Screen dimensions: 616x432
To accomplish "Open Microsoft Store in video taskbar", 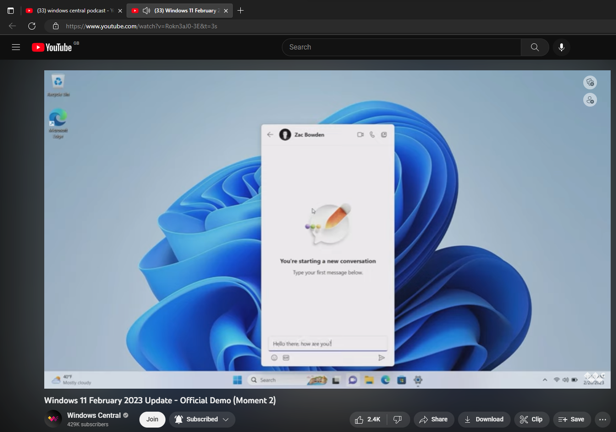I will [x=402, y=380].
